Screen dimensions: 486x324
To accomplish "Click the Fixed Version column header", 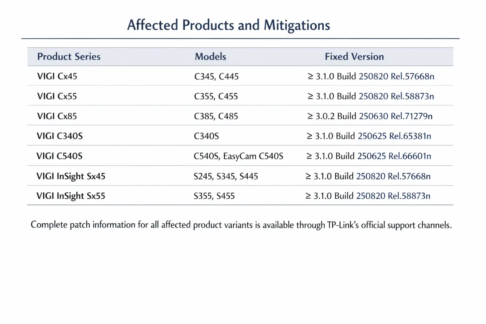I will point(354,57).
